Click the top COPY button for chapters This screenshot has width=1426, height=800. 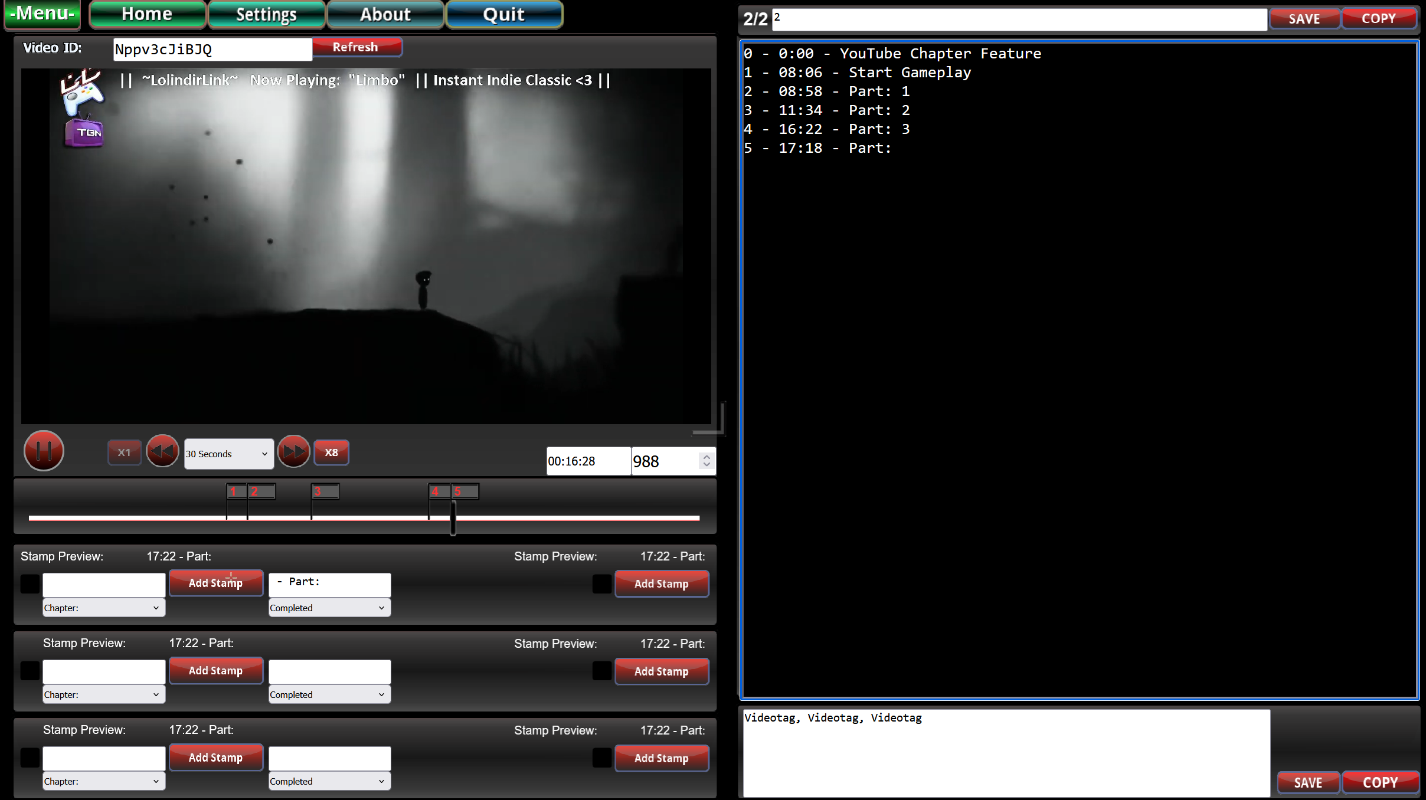click(x=1378, y=18)
